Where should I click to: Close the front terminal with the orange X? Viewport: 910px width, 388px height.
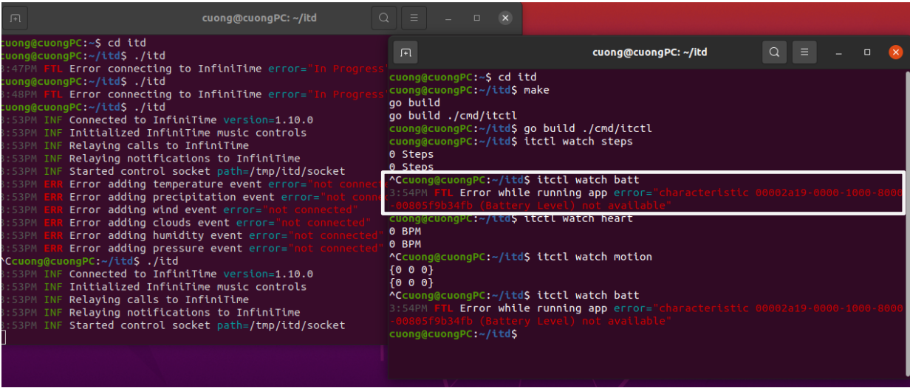895,52
